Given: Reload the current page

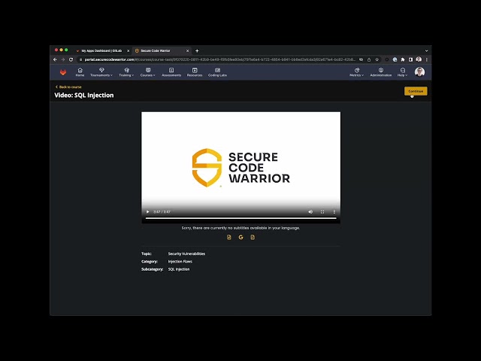Looking at the screenshot, I should click(71, 59).
